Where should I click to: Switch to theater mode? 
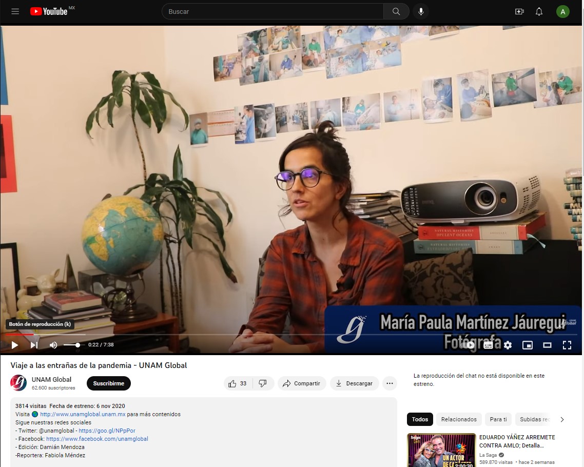[547, 345]
